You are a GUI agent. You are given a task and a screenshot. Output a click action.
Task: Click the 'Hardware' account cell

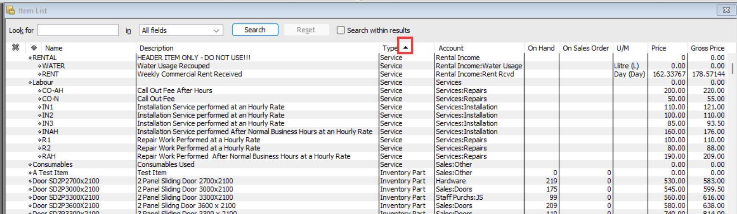[x=450, y=181]
